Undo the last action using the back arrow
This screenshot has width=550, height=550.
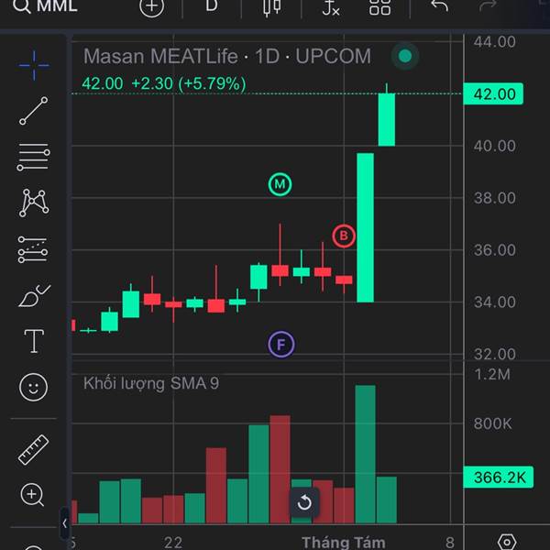(439, 5)
